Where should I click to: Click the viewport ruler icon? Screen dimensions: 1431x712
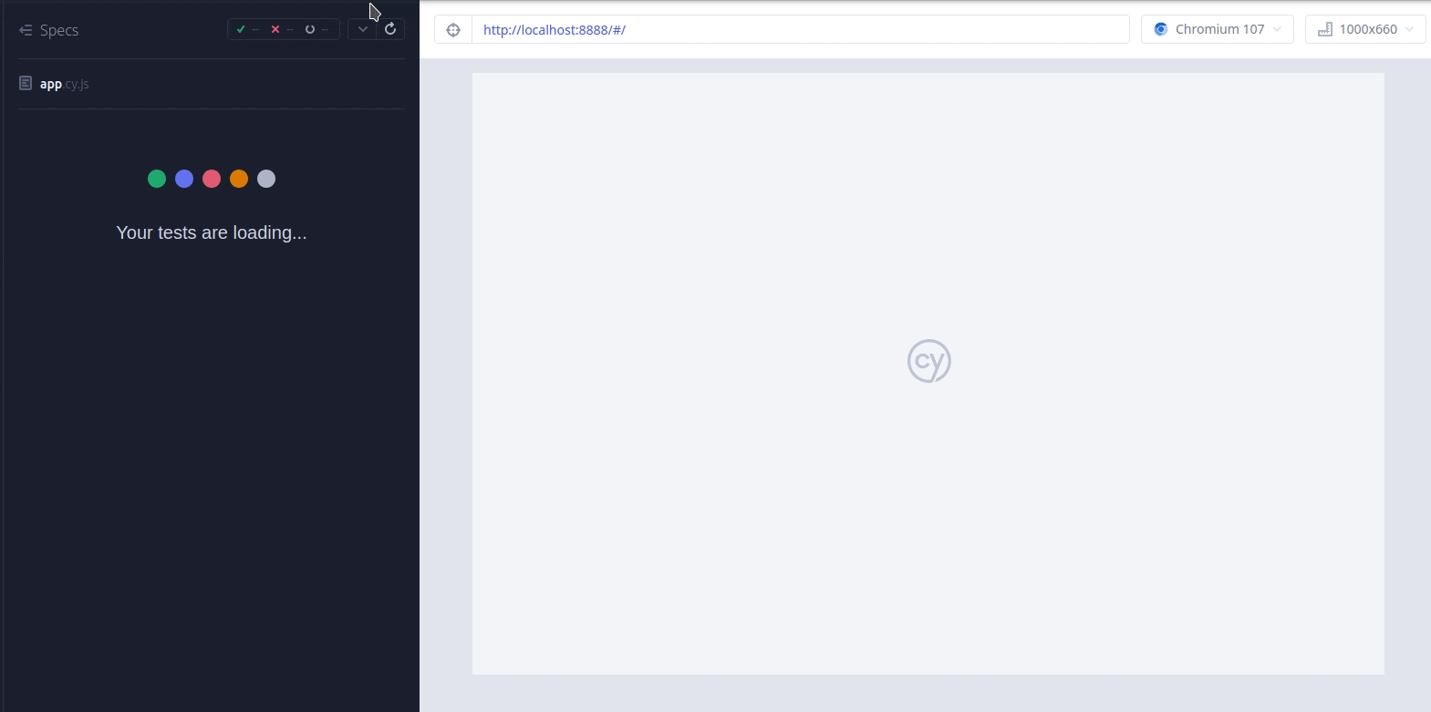1325,29
